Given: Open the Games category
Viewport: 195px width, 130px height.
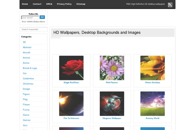Looking at the screenshot, I should click(27, 120).
